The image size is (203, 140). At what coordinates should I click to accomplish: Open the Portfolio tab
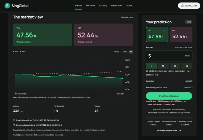pos(90,6)
